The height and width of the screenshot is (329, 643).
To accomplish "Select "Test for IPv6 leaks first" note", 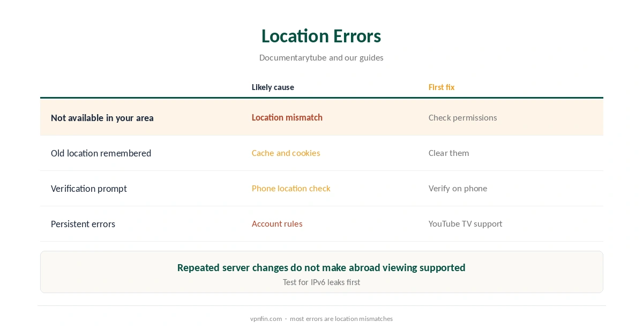I will 322,282.
